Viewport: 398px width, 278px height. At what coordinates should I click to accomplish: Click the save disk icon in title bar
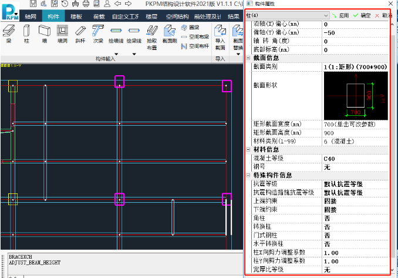[33, 4]
